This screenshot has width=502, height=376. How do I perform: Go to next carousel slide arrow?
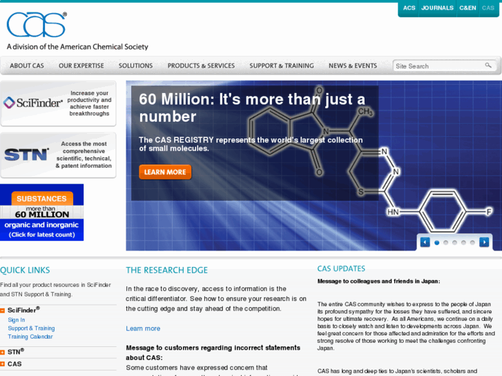(x=484, y=242)
